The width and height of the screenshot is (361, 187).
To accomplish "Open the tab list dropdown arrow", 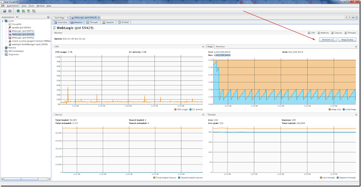I will [x=353, y=18].
